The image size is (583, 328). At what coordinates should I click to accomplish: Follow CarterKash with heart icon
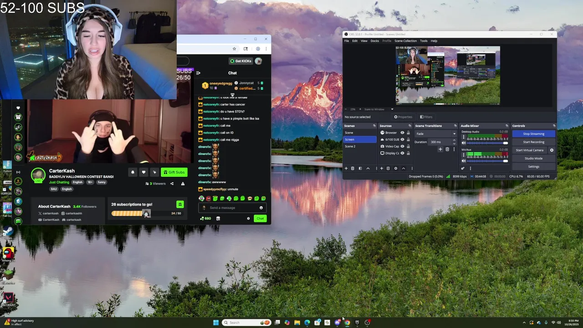coord(143,172)
